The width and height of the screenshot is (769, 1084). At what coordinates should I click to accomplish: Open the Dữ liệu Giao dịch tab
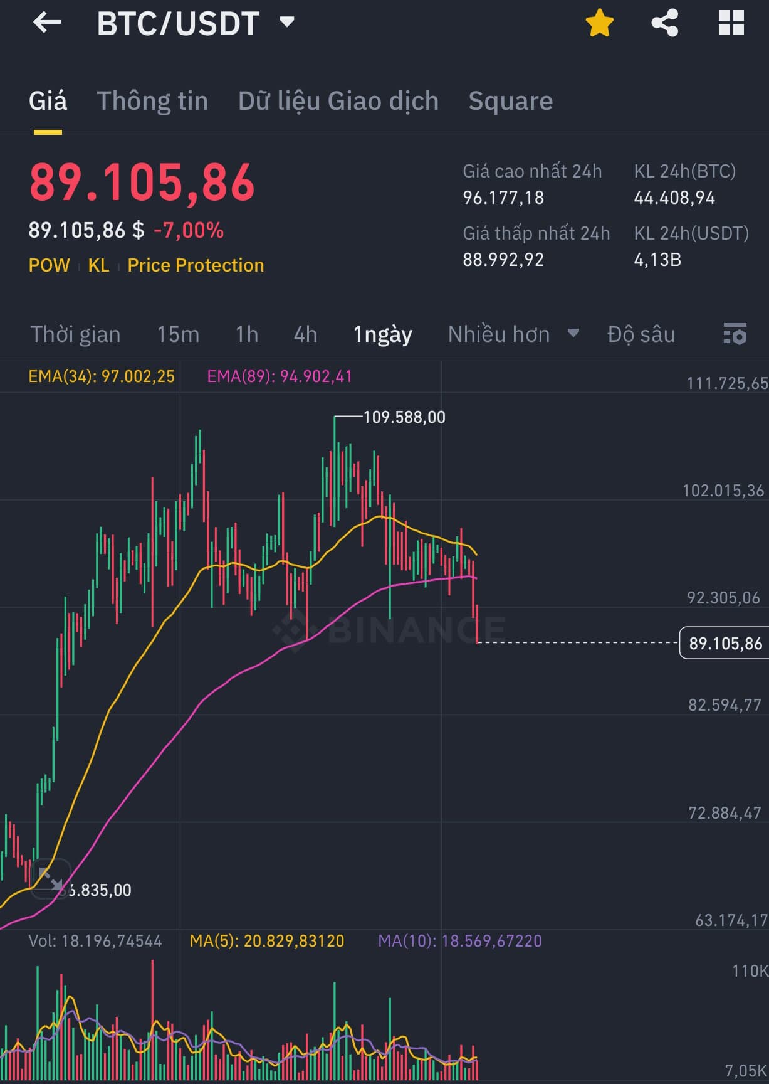(338, 101)
